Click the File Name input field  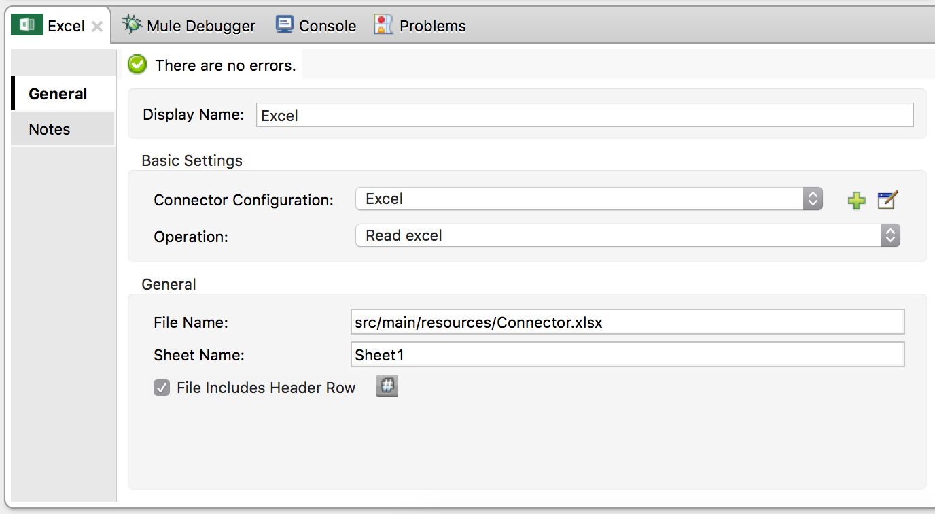click(627, 322)
